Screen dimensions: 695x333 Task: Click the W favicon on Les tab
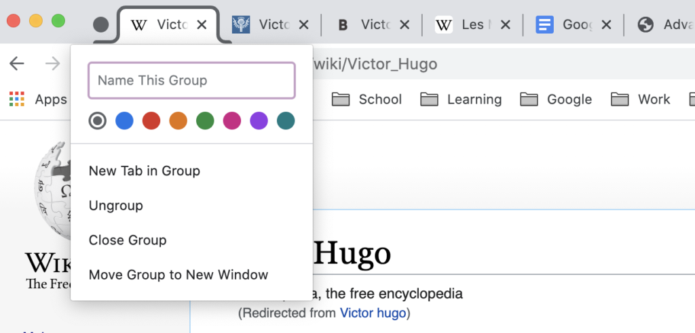444,25
